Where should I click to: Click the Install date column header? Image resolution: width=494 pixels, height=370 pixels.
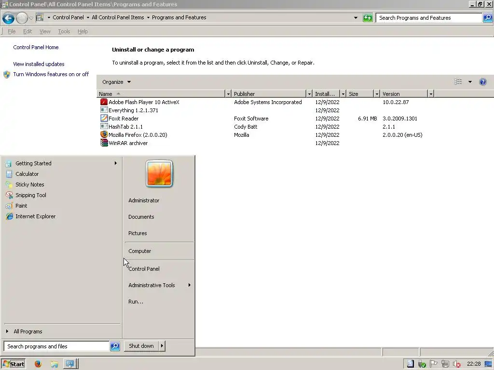326,94
